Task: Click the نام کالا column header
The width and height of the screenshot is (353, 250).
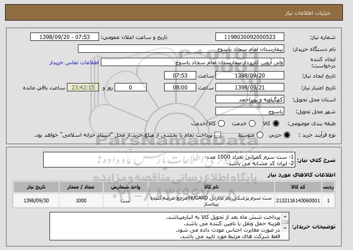Action: click(211, 187)
